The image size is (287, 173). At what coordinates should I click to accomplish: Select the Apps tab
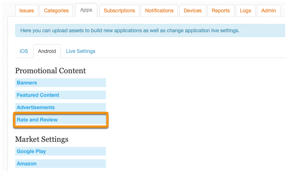click(x=86, y=10)
